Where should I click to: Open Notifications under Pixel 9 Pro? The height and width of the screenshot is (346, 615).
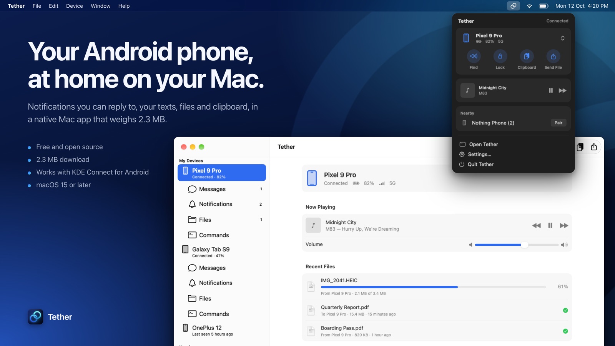coord(222,204)
